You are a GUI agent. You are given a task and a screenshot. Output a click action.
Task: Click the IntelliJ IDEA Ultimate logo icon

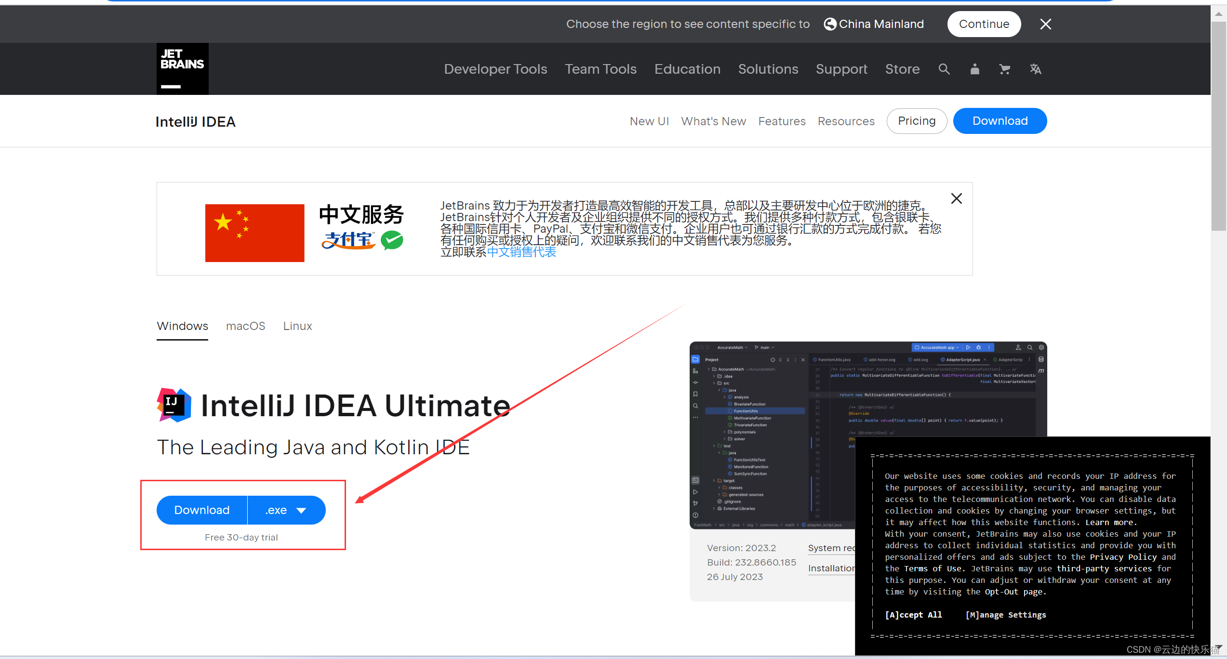click(x=174, y=405)
